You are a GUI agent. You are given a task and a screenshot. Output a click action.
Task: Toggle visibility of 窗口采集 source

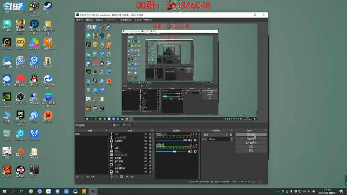146,162
